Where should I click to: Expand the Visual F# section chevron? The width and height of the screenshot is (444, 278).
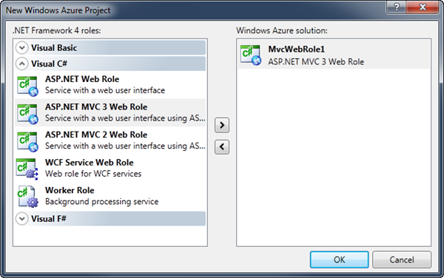[21, 219]
